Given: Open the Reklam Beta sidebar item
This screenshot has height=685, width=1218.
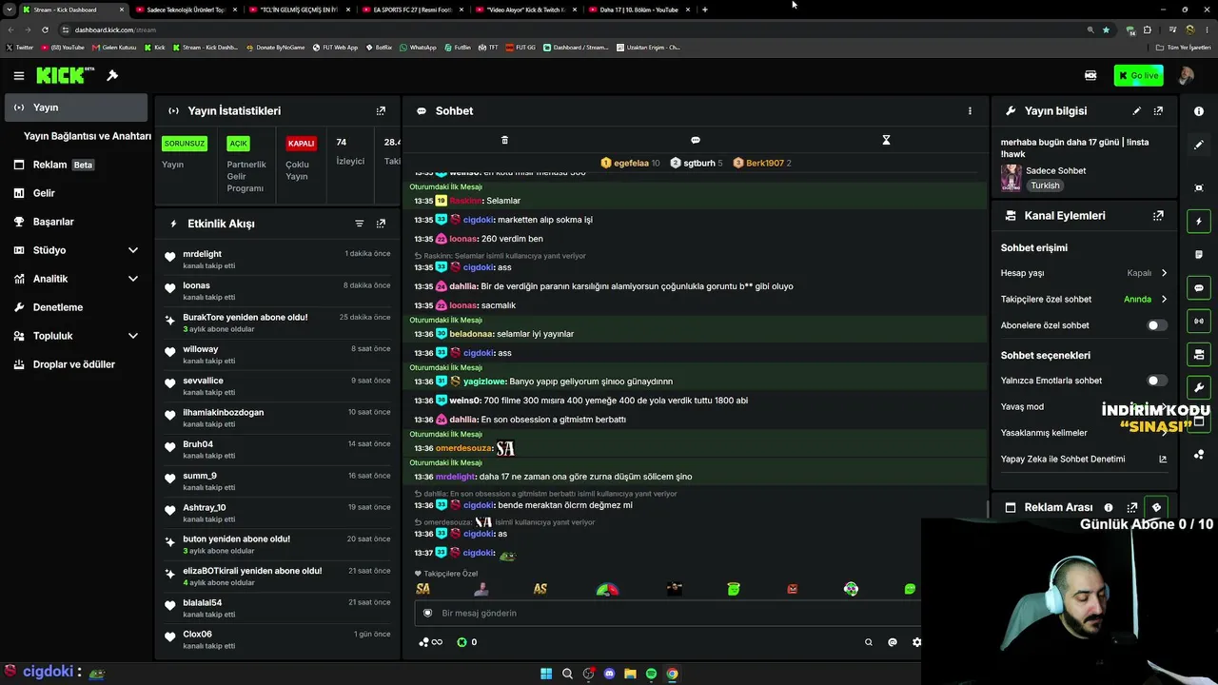Looking at the screenshot, I should [x=76, y=165].
